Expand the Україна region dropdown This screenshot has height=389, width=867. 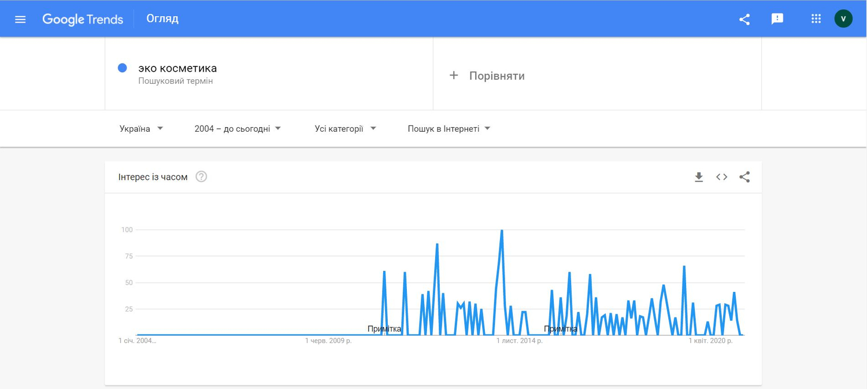tap(142, 129)
